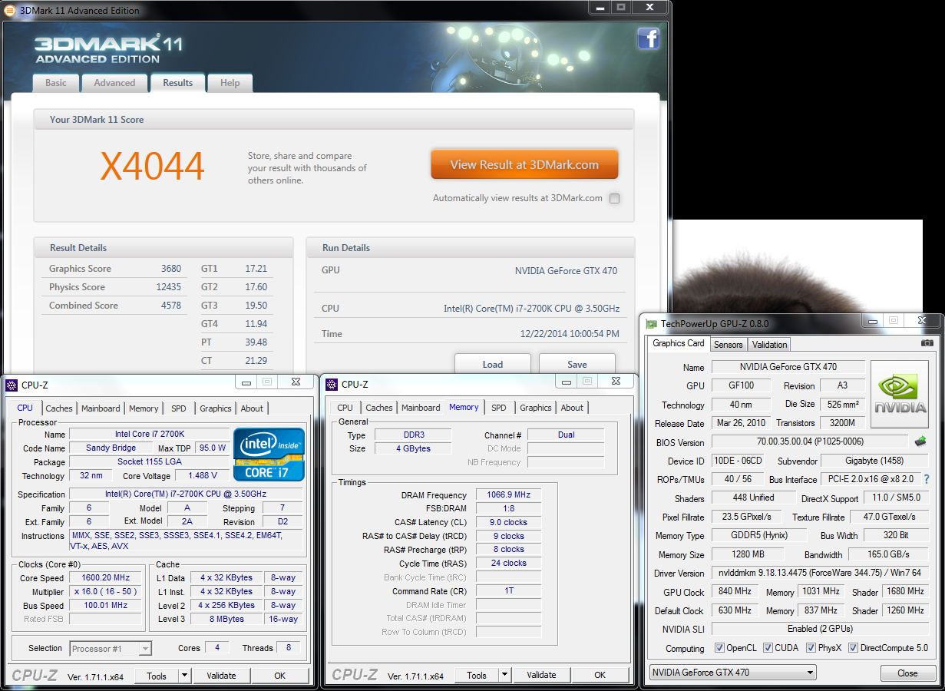Click bus interface question mark in GPU-Z
This screenshot has width=945, height=691.
tap(926, 479)
